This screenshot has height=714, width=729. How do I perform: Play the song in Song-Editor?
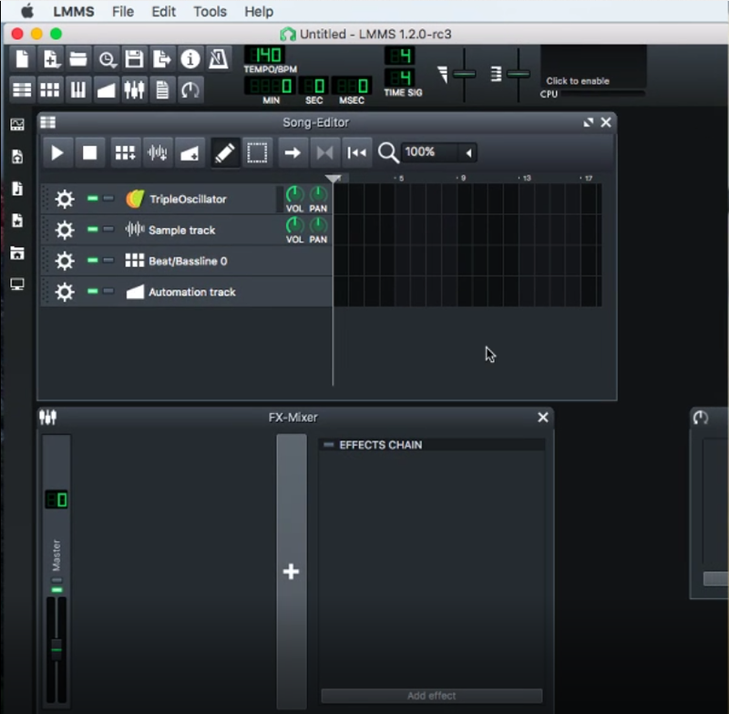point(57,152)
